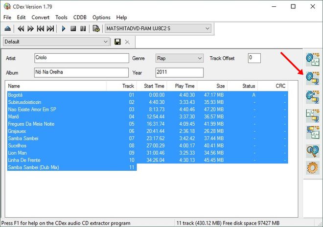Image resolution: width=323 pixels, height=227 pixels.
Task: Extract CD tracks to compressed audio files icon
Action: pyautogui.click(x=313, y=78)
